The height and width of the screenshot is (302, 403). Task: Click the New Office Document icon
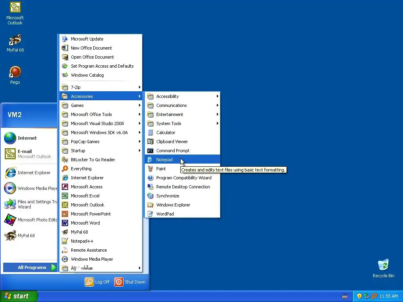pos(65,48)
